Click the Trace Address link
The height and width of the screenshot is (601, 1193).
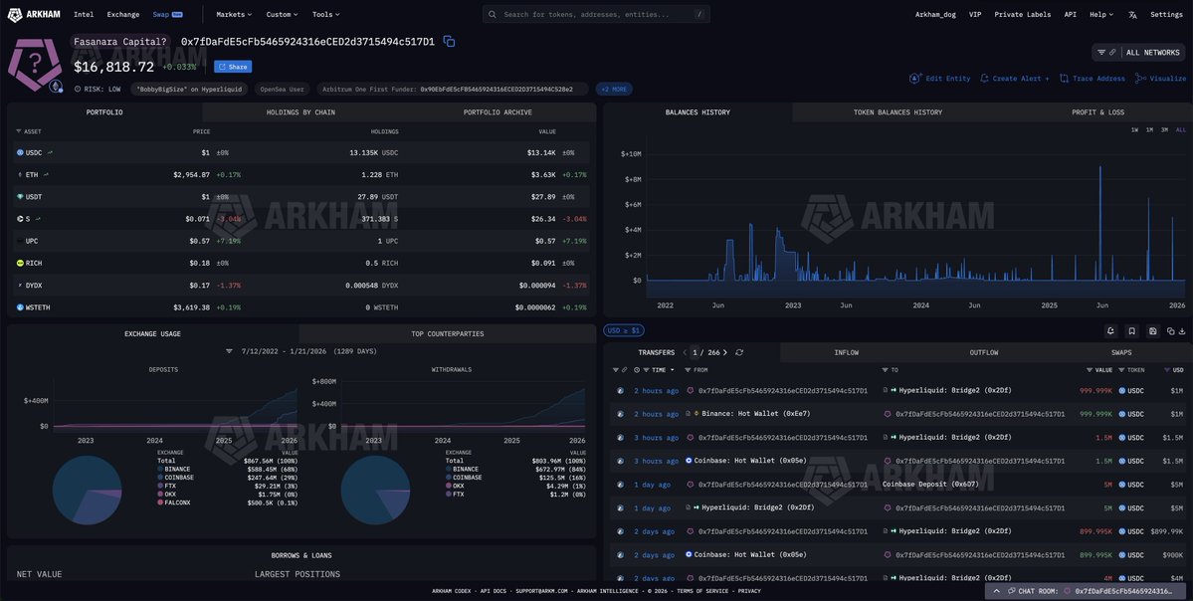click(x=1093, y=79)
